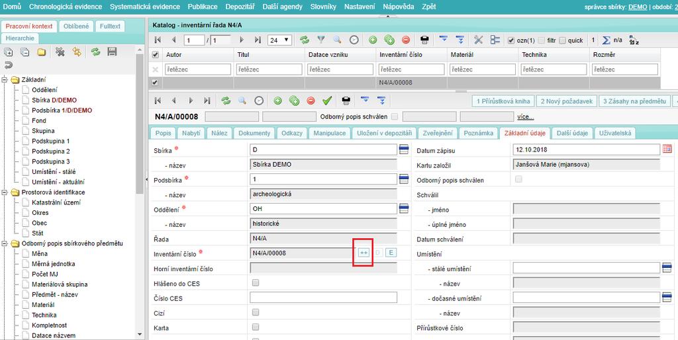Screen dimensions: 678x340
Task: Open Oddělení lookup list icon
Action: (x=404, y=208)
